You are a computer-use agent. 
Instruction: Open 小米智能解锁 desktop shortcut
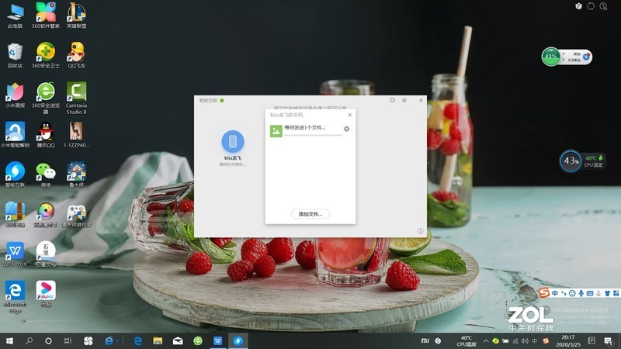point(15,135)
